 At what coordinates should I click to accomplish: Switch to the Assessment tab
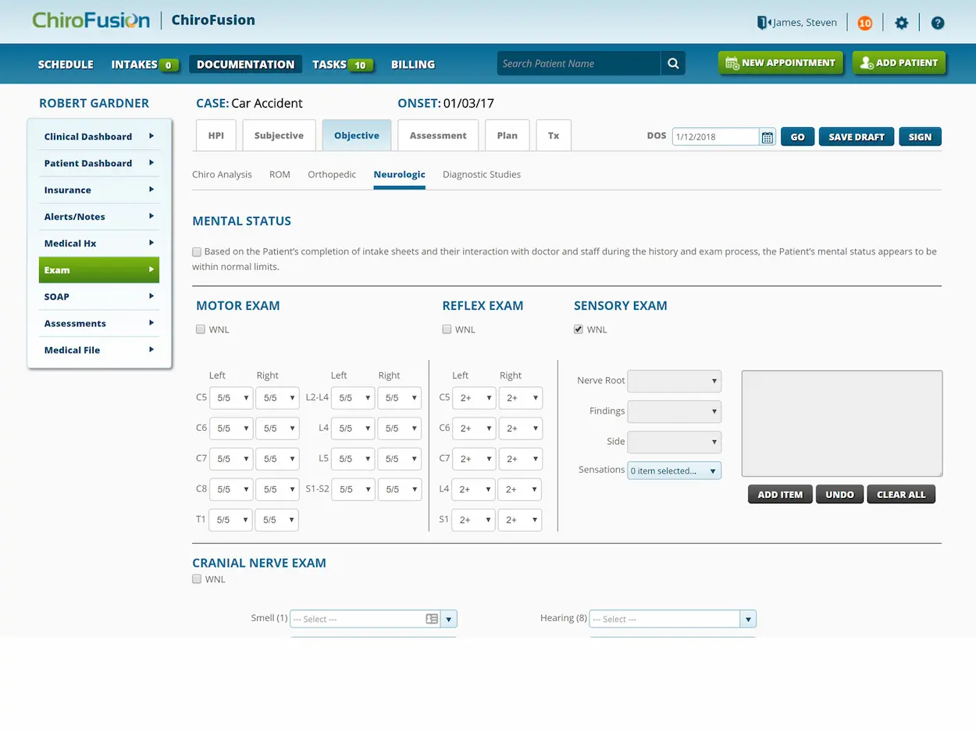point(438,134)
